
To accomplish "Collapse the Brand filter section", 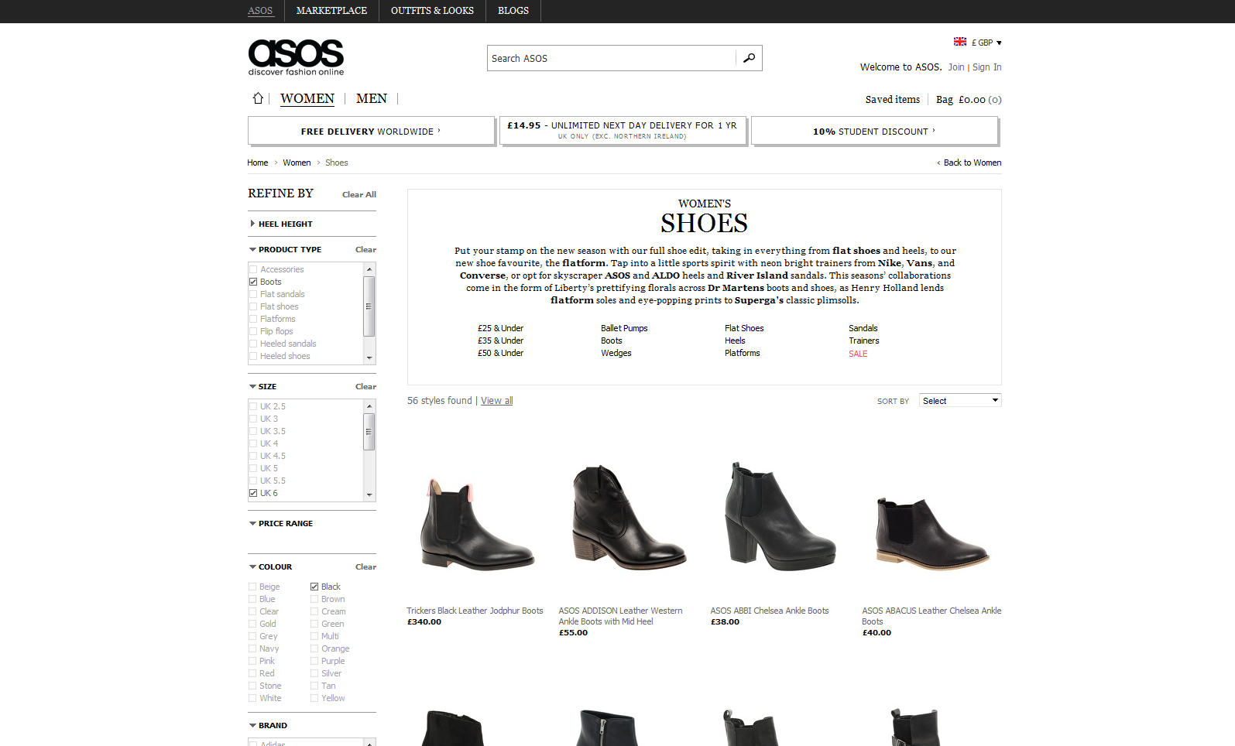I will click(x=269, y=725).
